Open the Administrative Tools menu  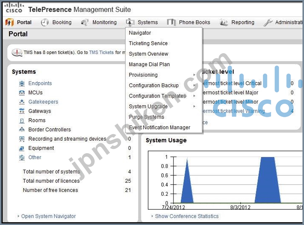coord(289,22)
